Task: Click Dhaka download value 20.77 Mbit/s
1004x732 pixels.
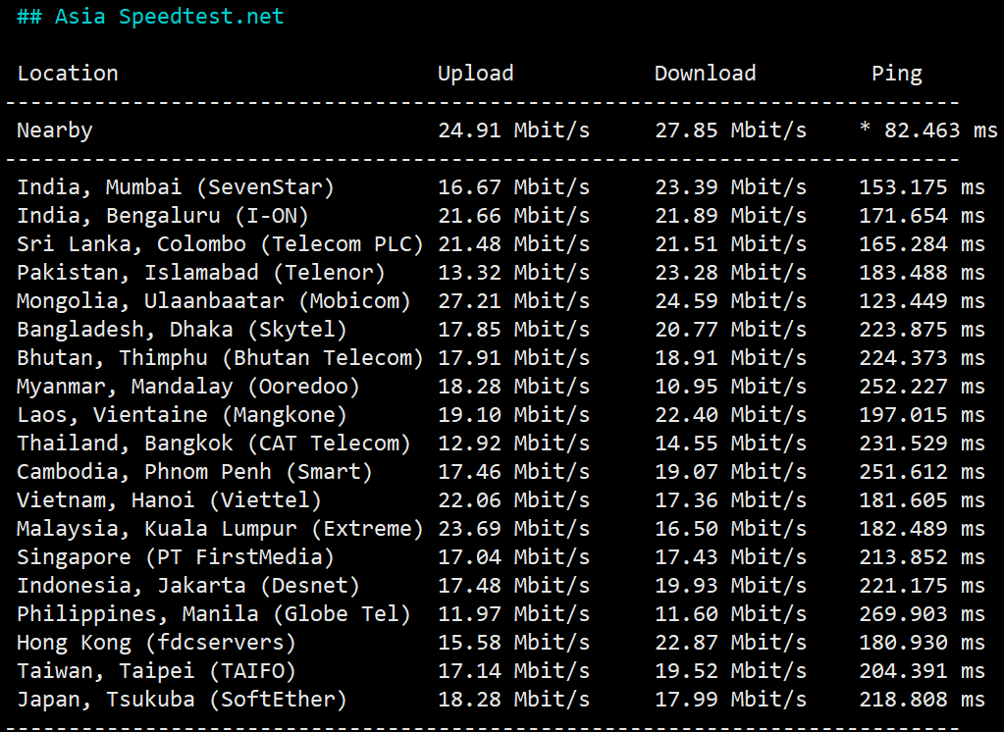Action: click(x=730, y=330)
